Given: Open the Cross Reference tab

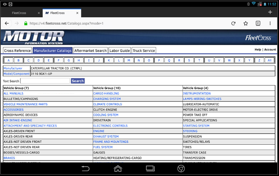Looking at the screenshot, I should pos(17,50).
